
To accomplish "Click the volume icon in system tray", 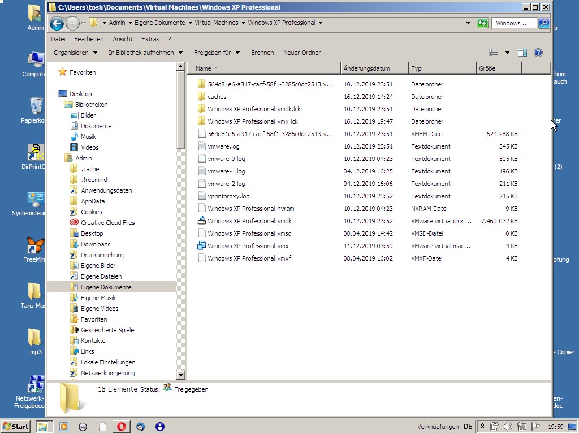I will point(508,427).
